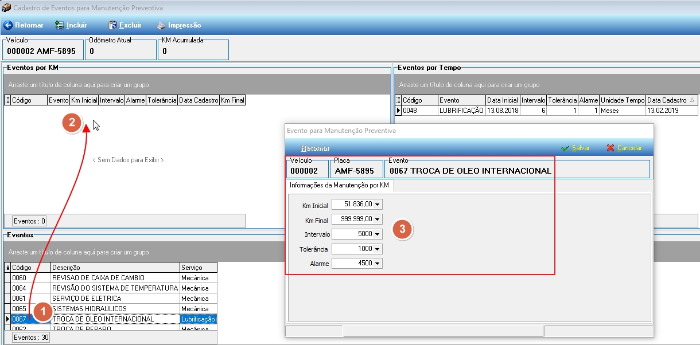
Task: Click Intervalo column header in Eventos por KM
Action: (x=111, y=100)
